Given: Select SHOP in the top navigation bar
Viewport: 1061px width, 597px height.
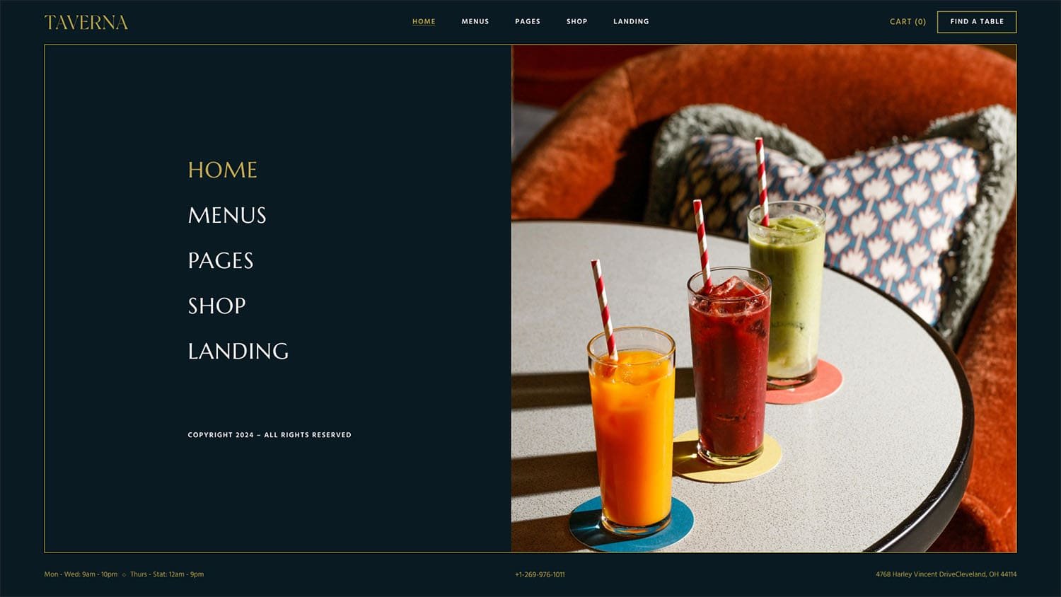Looking at the screenshot, I should [577, 21].
